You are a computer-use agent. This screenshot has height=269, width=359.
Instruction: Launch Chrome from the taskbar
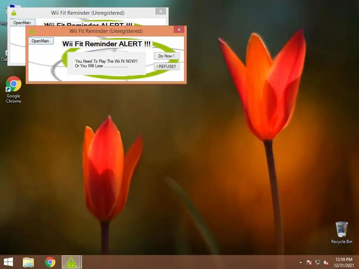(50, 262)
